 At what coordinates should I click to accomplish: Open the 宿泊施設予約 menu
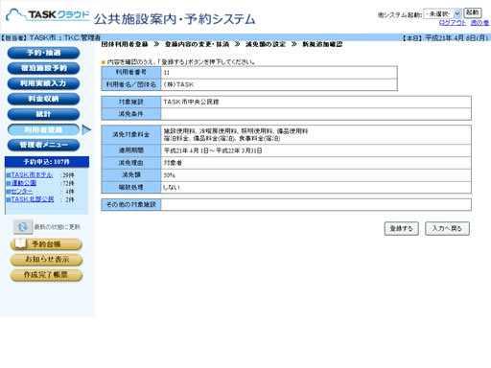tap(43, 68)
